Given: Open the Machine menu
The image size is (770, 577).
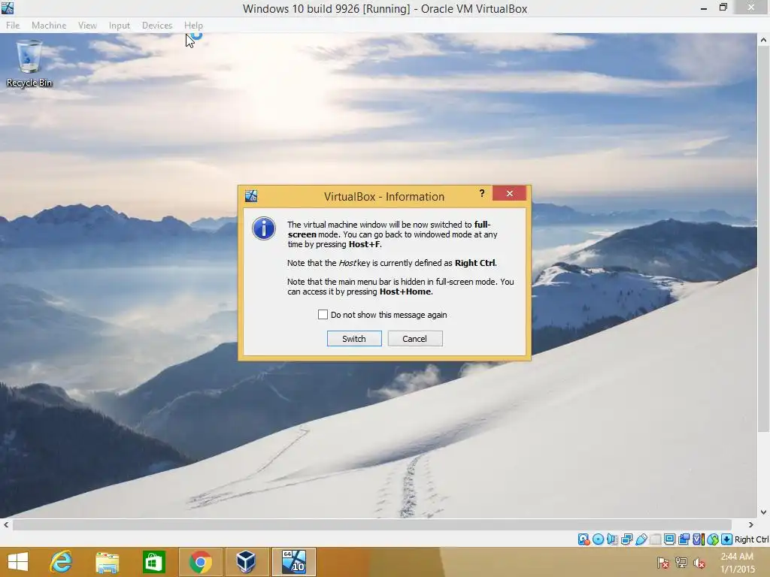Looking at the screenshot, I should tap(49, 25).
